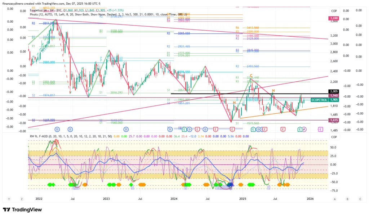Click the 2026 label on time axis
This screenshot has height=217, width=369.
click(x=310, y=199)
